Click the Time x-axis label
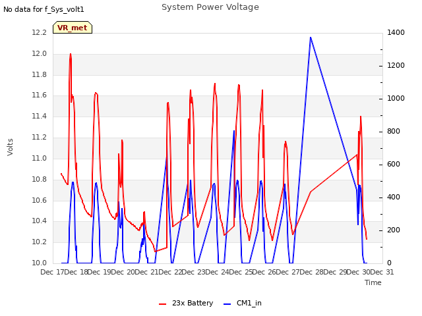Viewport: 422px width, 316px height. (373, 282)
